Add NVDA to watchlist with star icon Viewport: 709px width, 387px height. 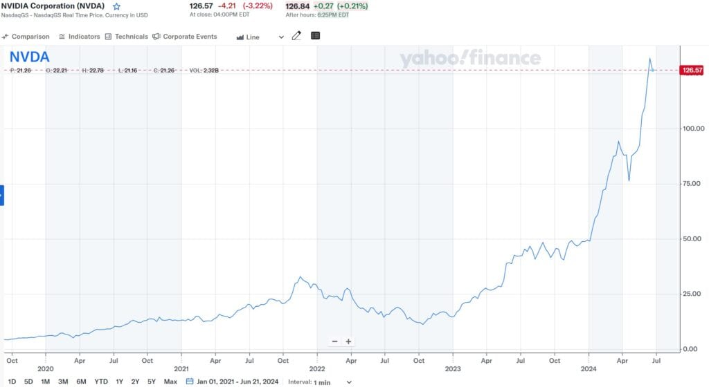[116, 6]
